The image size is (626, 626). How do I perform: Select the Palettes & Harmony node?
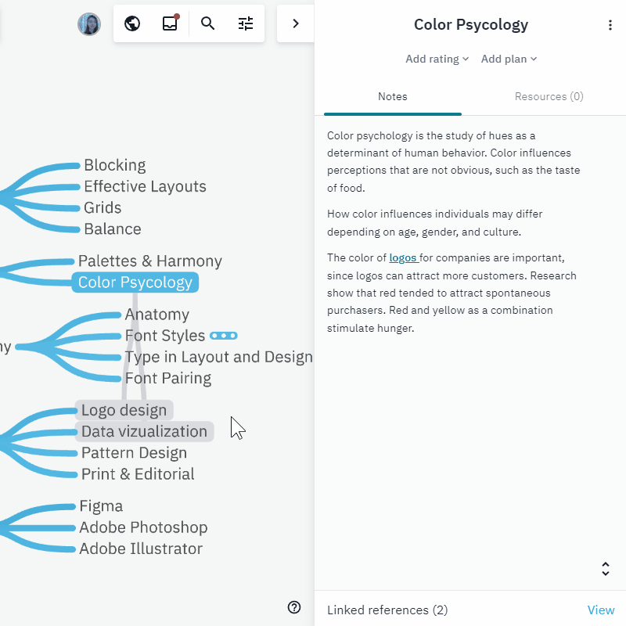pos(149,261)
